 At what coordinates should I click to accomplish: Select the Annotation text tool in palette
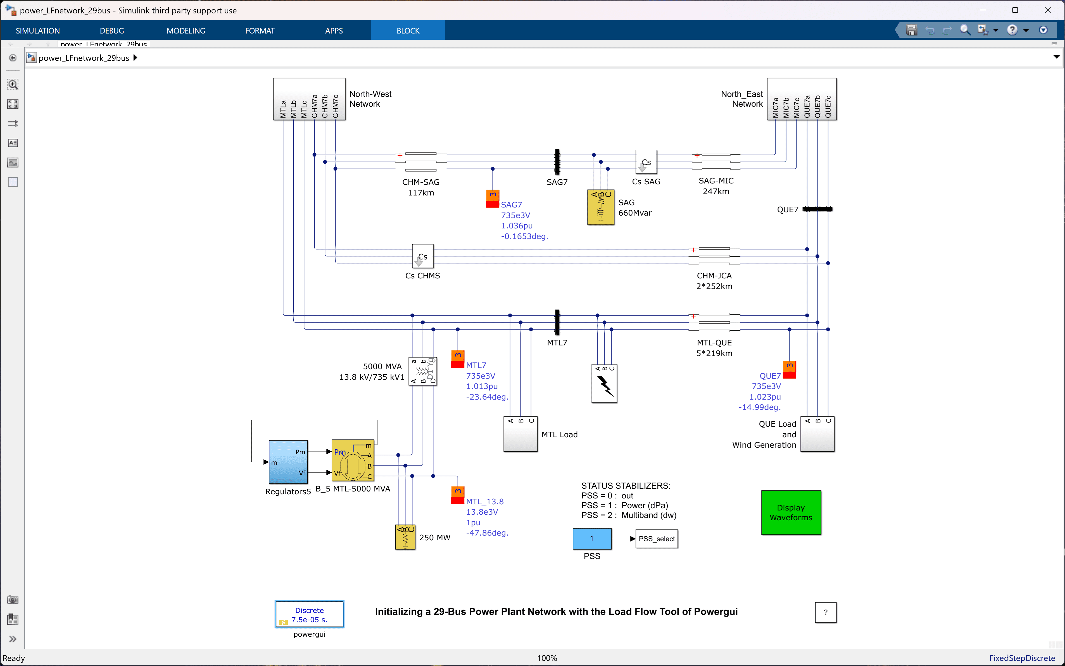(x=13, y=143)
